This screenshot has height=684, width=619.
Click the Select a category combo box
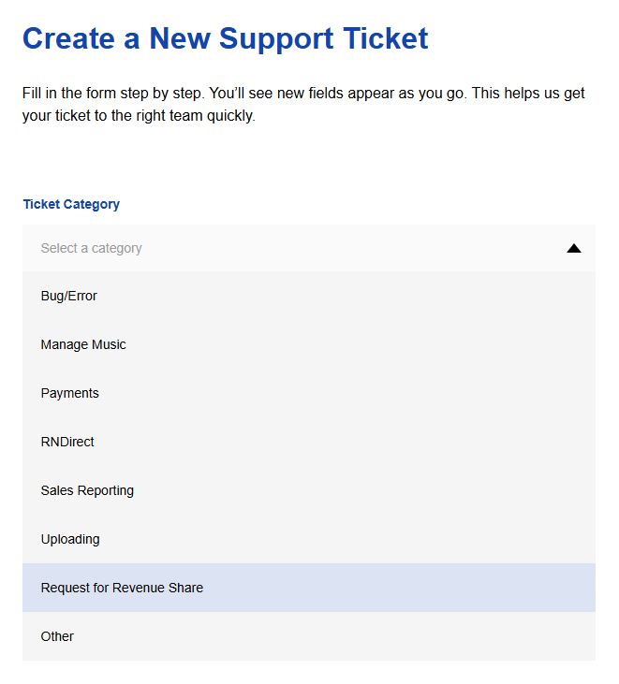coord(308,248)
